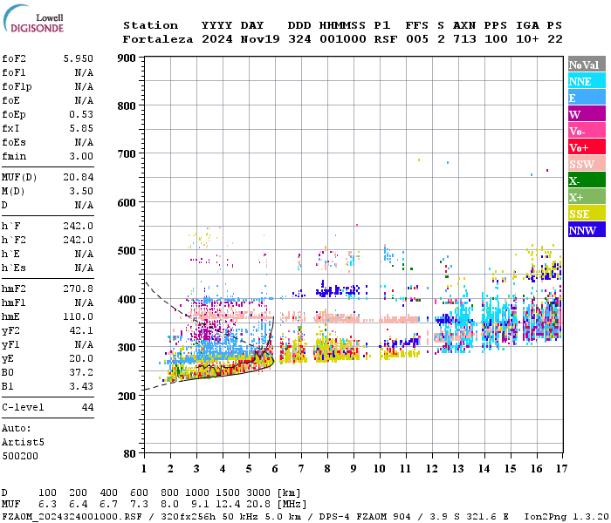611x523 pixels.
Task: Click the foF1 N/A value
Action: (84, 72)
